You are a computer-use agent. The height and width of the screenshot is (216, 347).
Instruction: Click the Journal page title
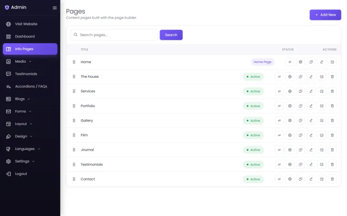(x=87, y=149)
